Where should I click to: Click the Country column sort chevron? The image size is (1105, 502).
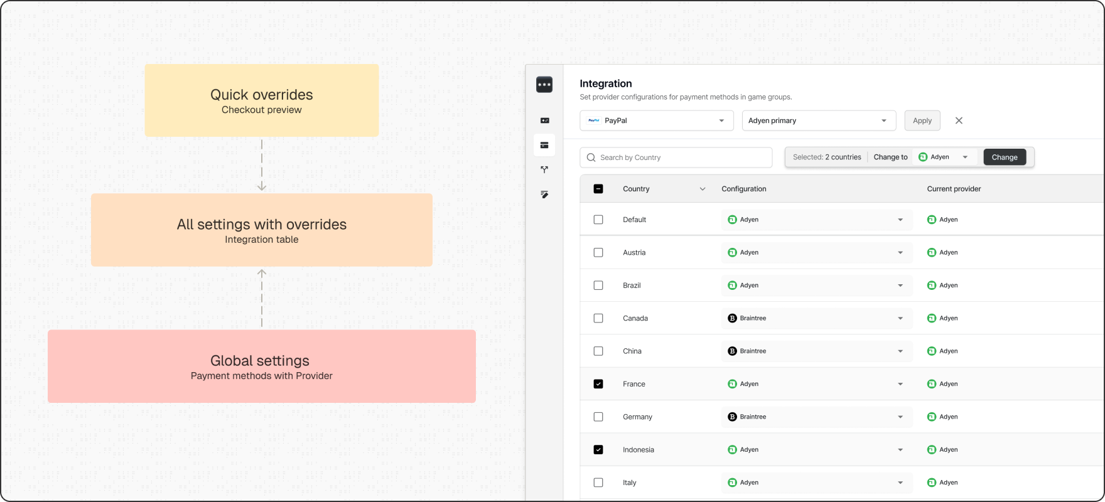[703, 189]
